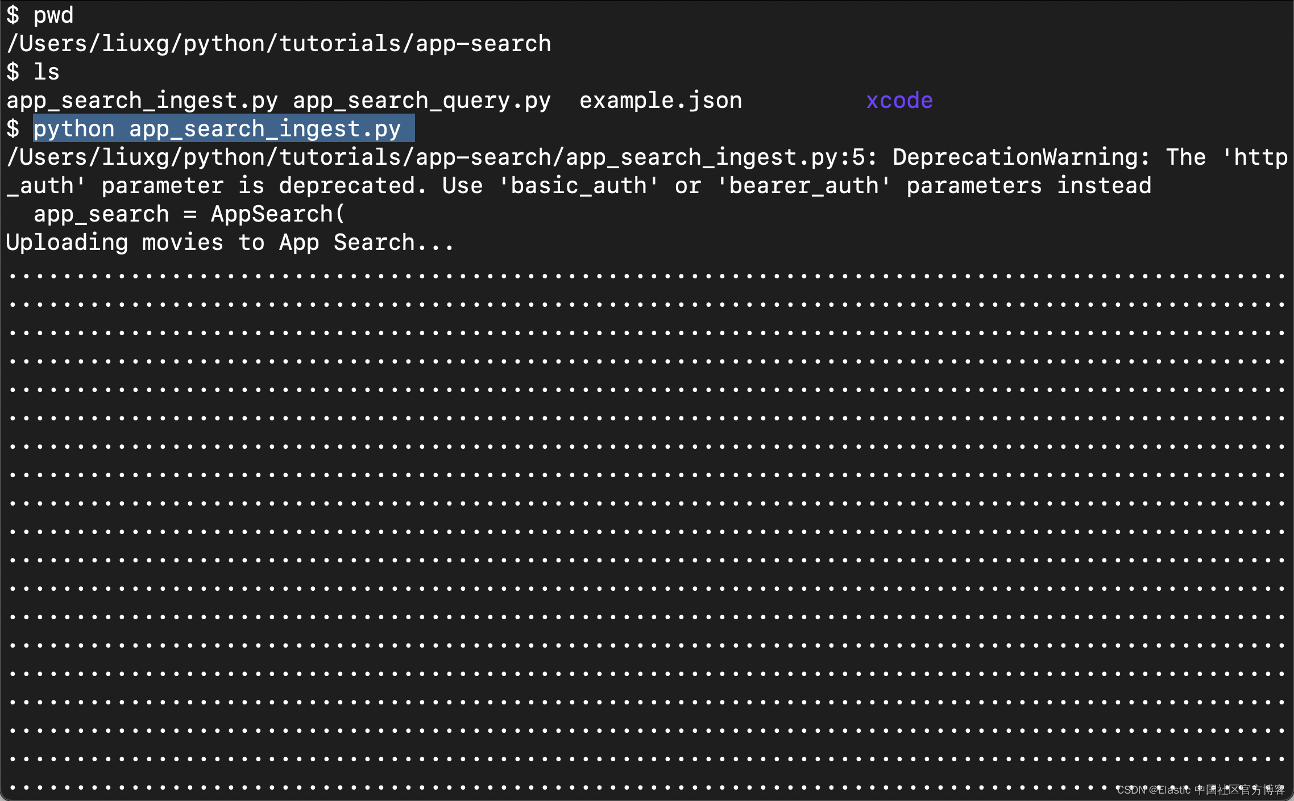Select the file name 'example.json'
Viewport: 1294px width, 801px height.
(x=661, y=101)
